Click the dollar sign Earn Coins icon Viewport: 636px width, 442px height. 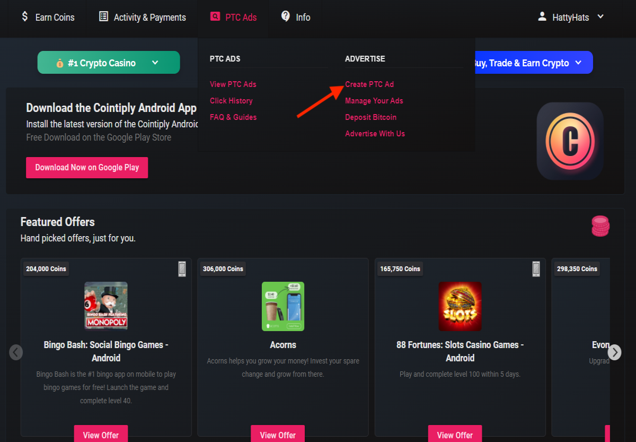click(24, 16)
